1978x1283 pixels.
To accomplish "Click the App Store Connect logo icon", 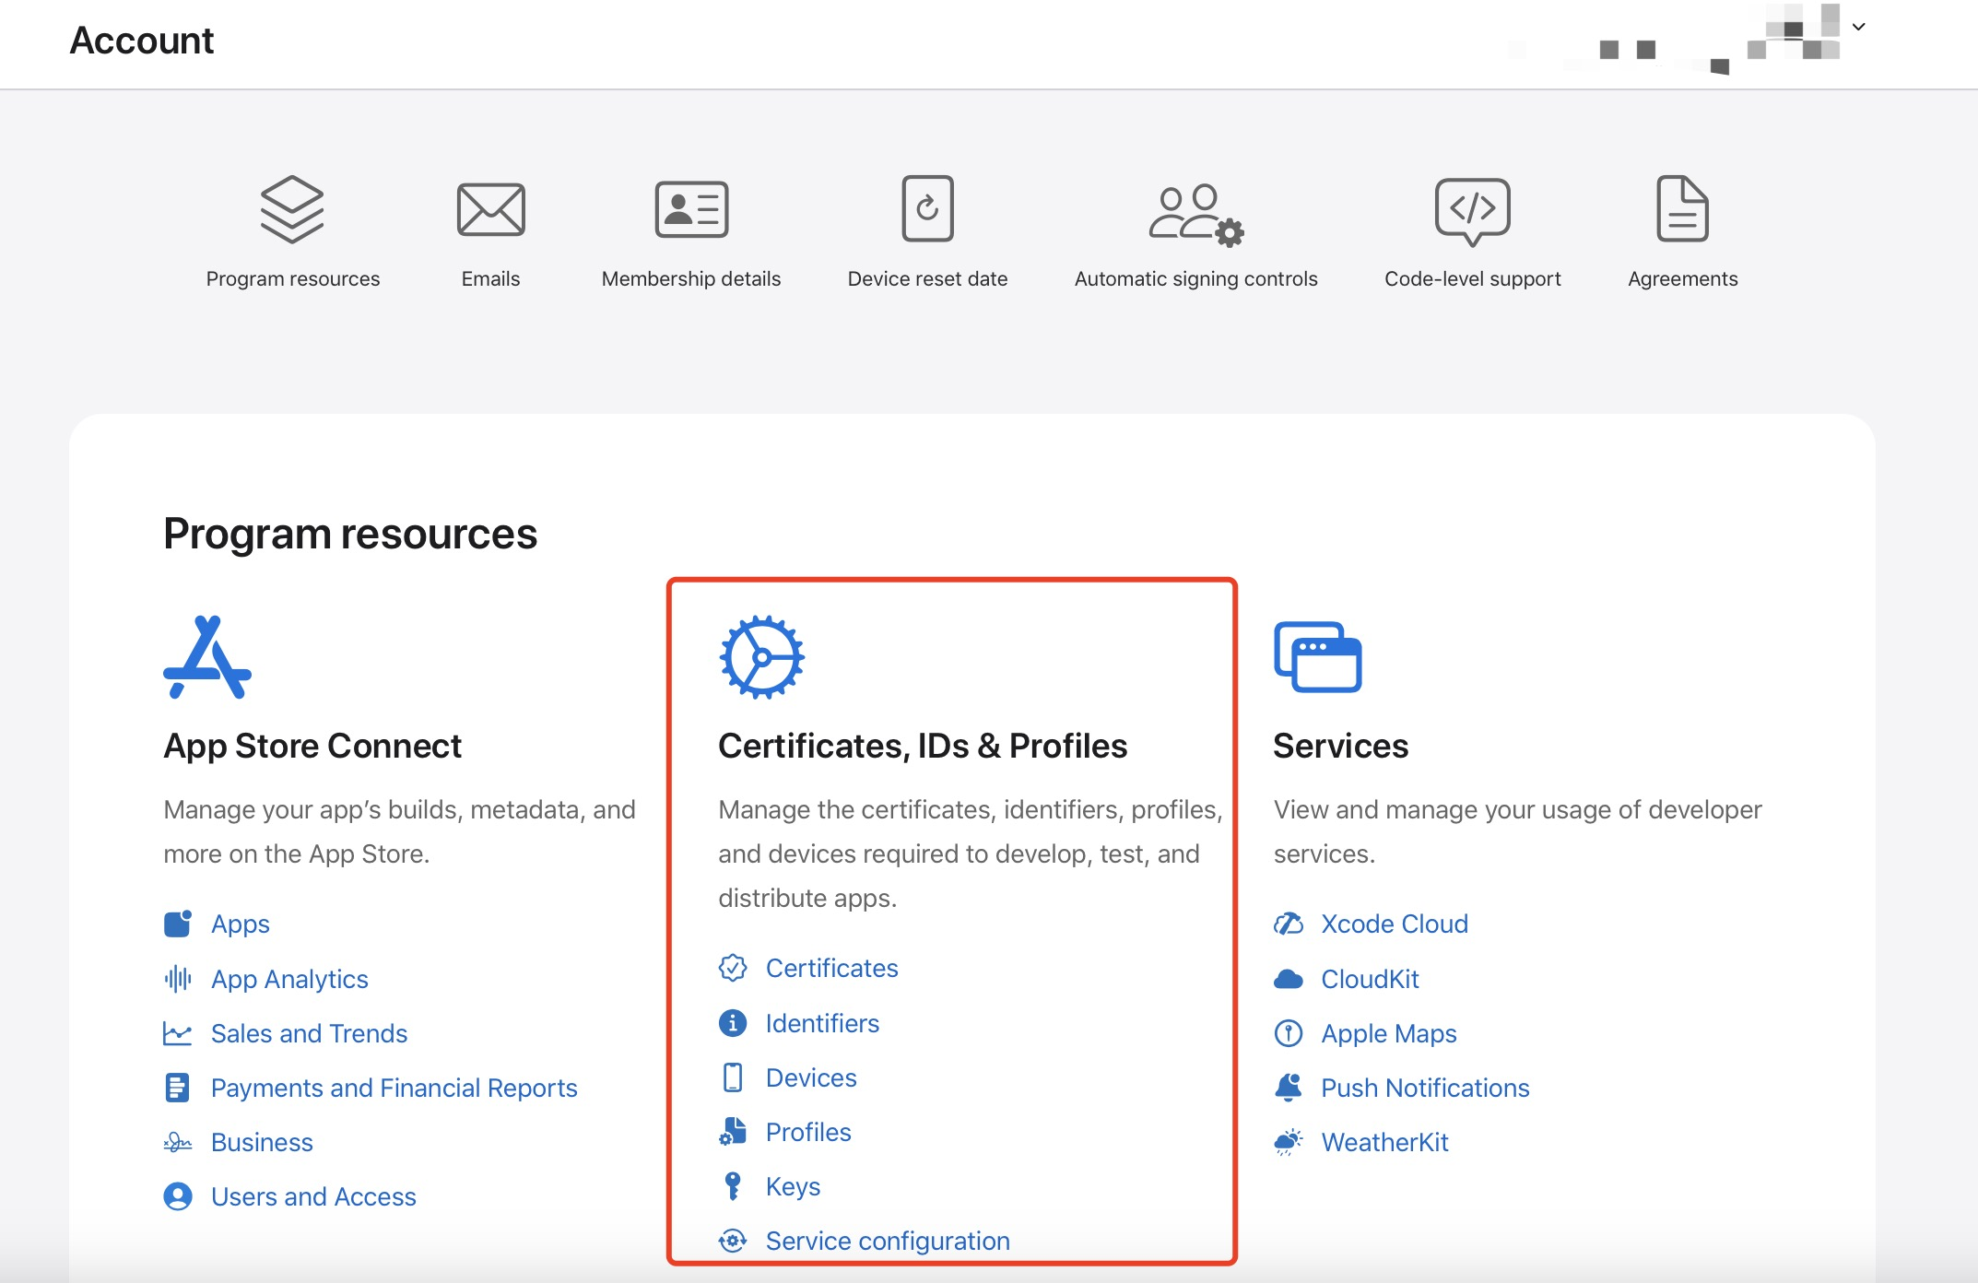I will click(x=207, y=657).
